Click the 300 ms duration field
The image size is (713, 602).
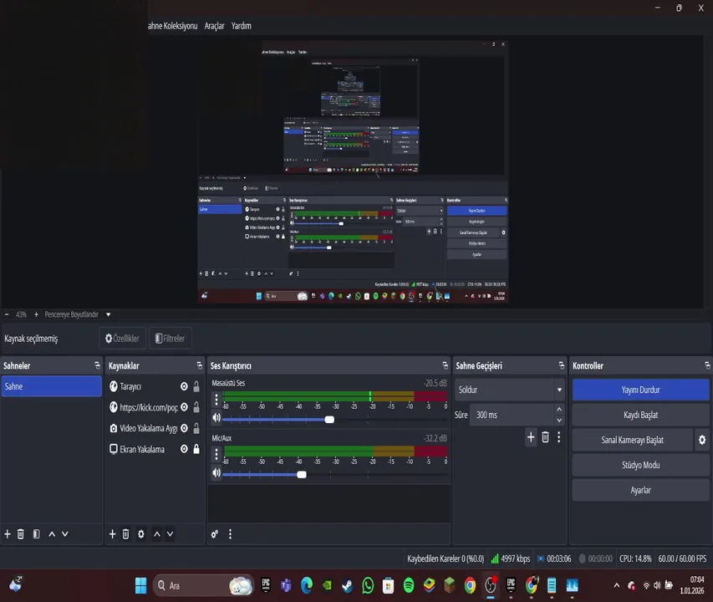[x=512, y=415]
